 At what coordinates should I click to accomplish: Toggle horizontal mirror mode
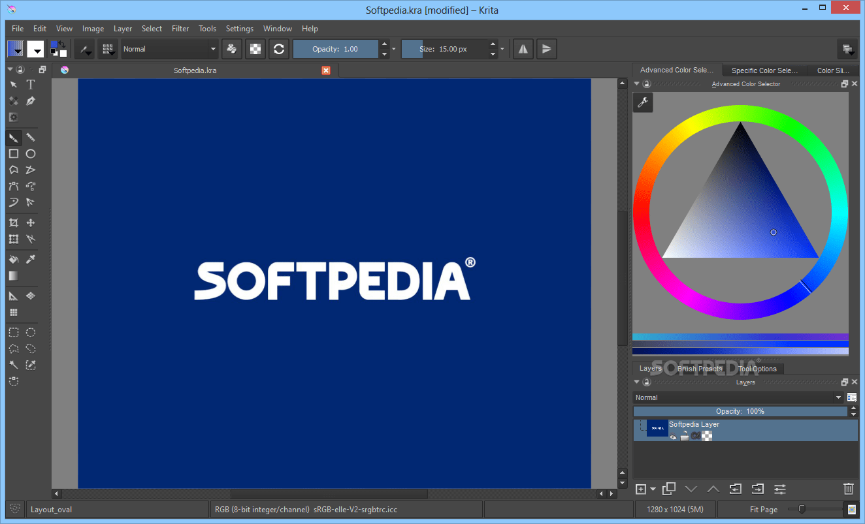point(523,49)
